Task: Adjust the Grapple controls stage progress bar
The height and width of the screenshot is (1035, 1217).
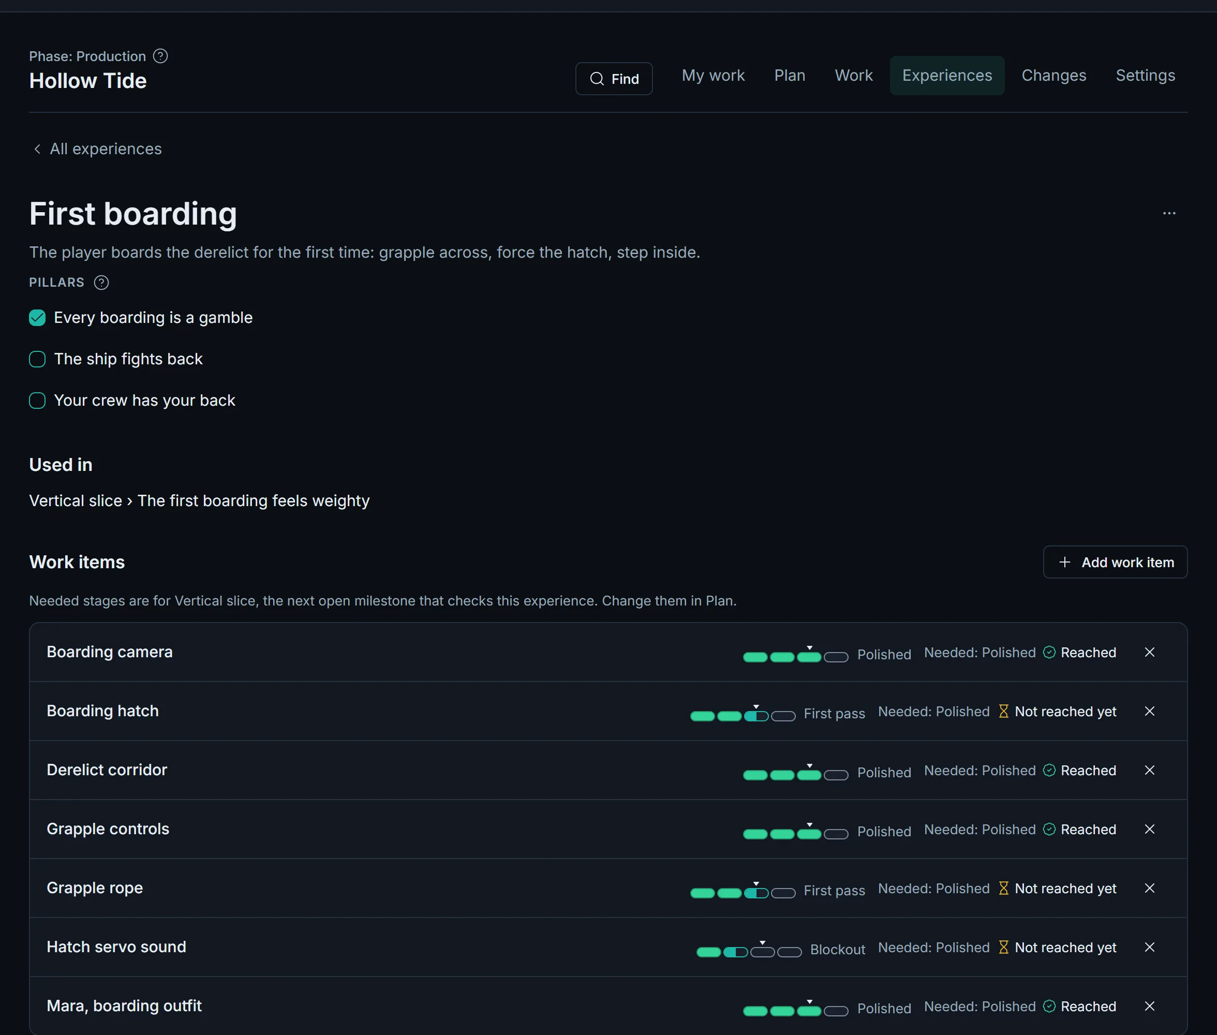Action: coord(795,833)
